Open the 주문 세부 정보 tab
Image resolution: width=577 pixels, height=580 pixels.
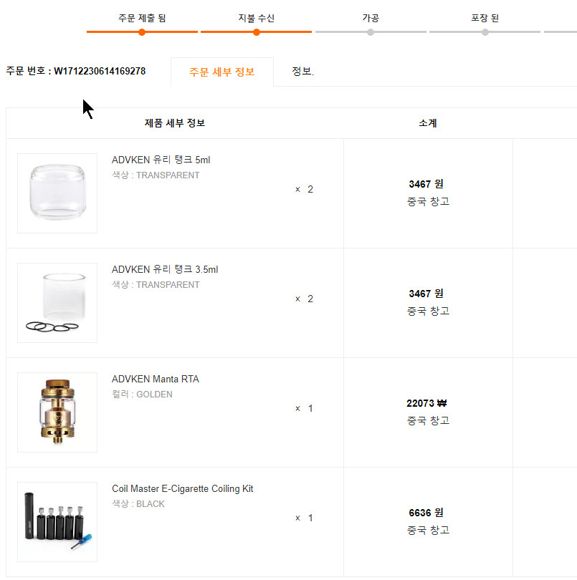tap(221, 72)
